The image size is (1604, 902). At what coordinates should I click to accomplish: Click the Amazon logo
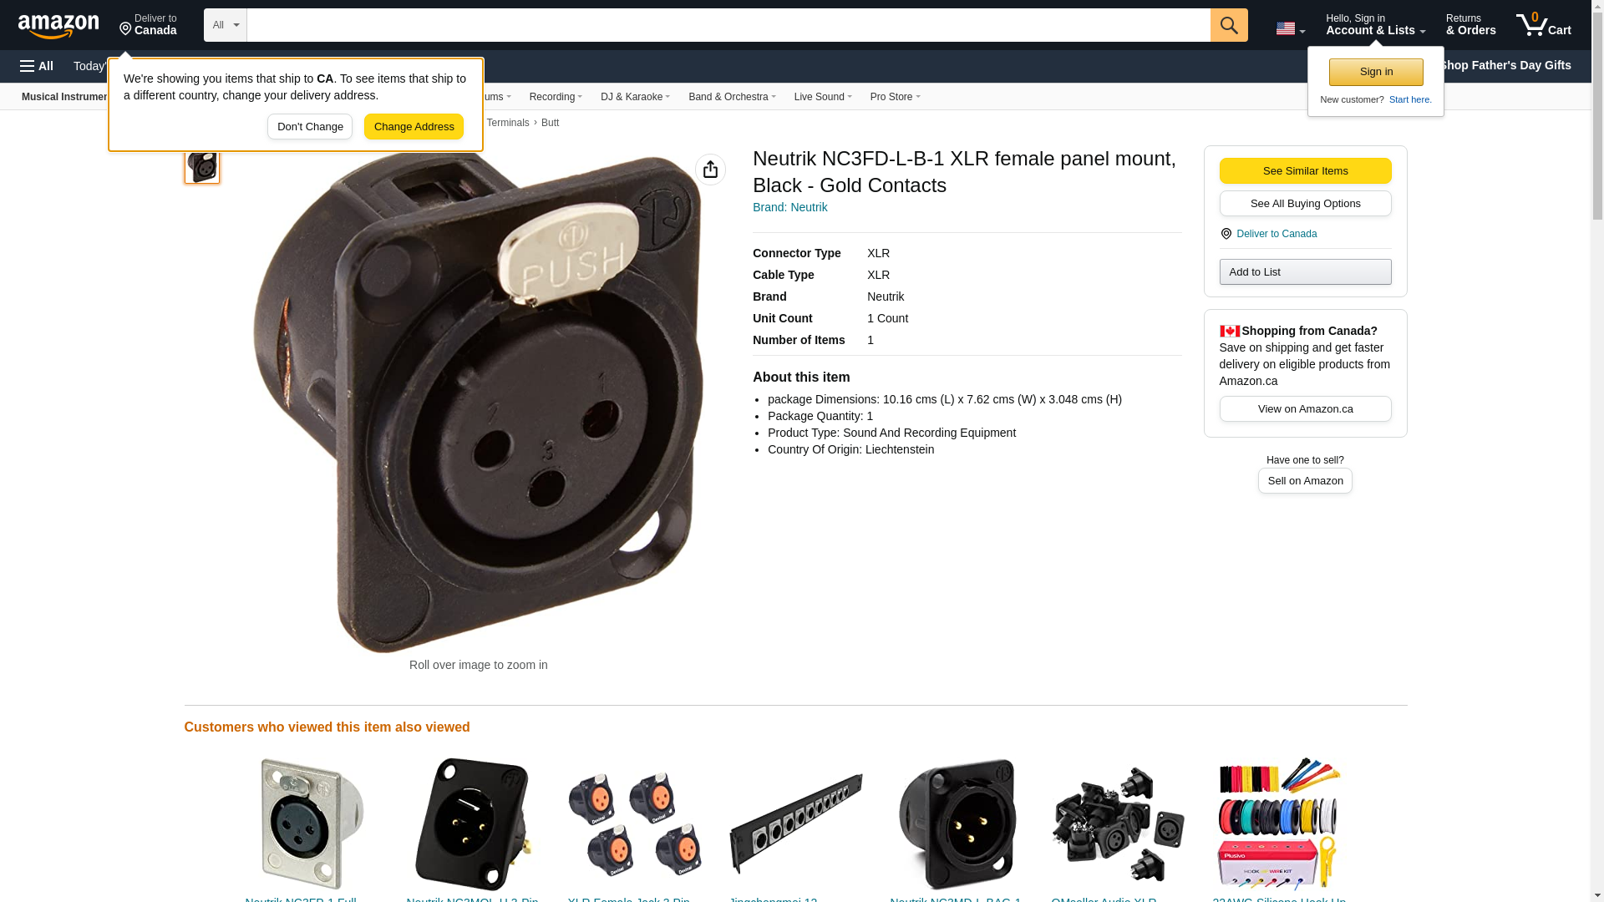pos(58,26)
